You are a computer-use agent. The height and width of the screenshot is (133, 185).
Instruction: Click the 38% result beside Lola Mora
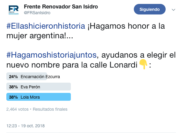point(13,97)
